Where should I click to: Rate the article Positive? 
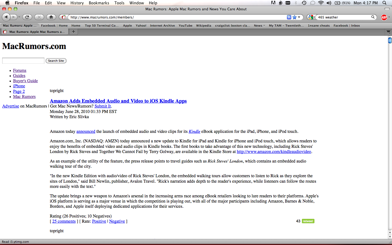pos(99,221)
